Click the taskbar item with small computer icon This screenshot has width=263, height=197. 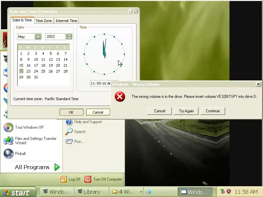[160, 192]
